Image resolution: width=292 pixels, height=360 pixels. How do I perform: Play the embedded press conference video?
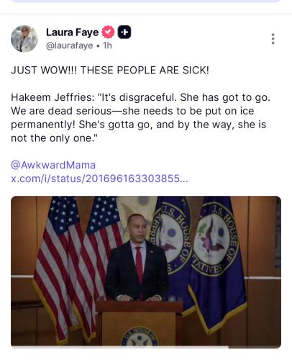tap(146, 271)
